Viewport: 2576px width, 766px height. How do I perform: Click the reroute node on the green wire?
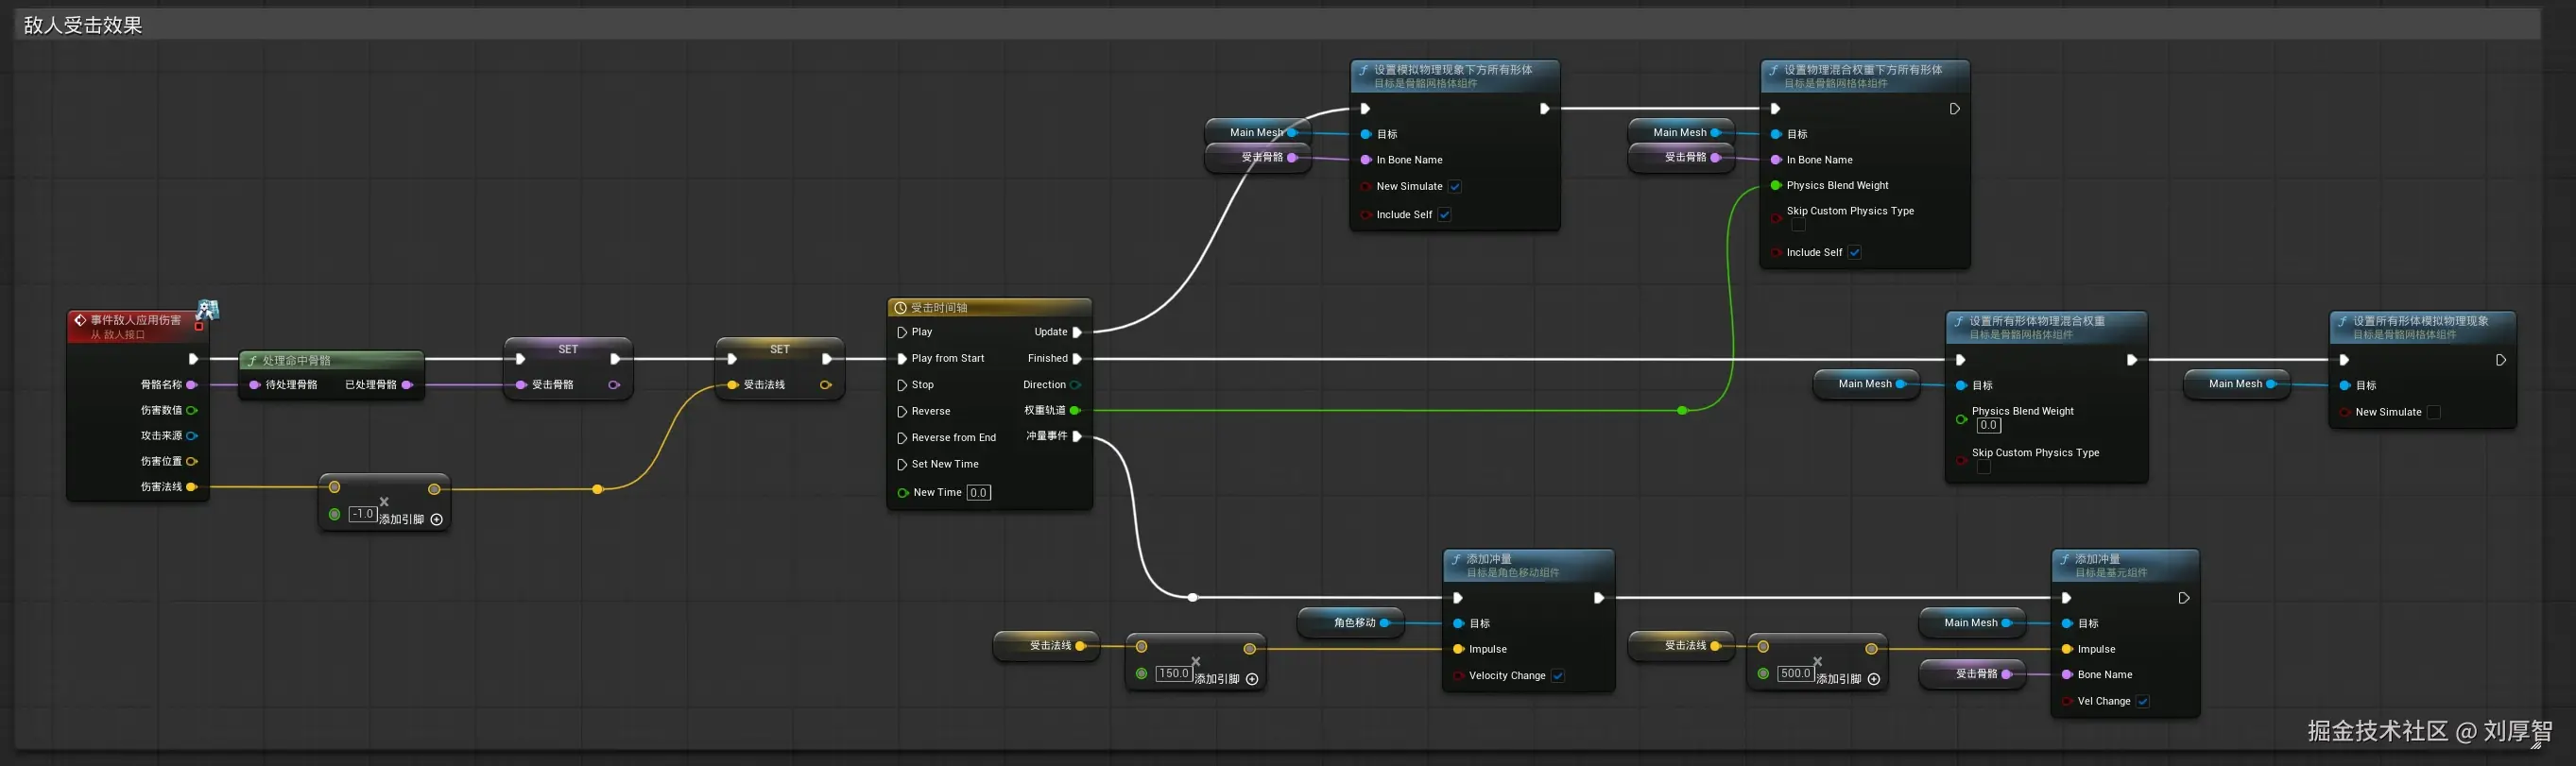tap(1683, 411)
